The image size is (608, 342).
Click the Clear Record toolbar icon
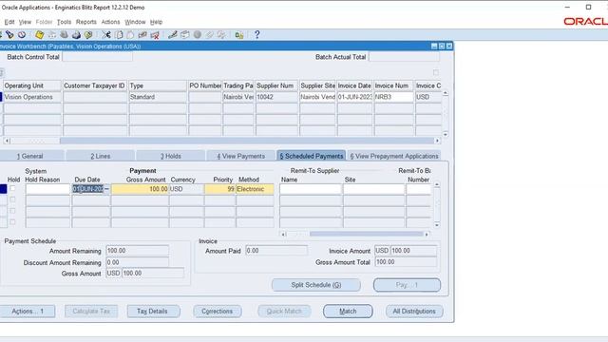(x=142, y=35)
